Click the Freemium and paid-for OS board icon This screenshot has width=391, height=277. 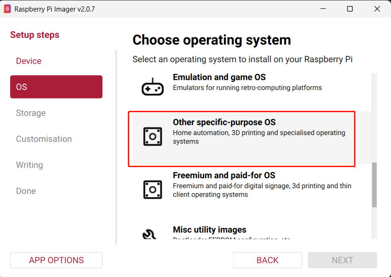click(153, 190)
